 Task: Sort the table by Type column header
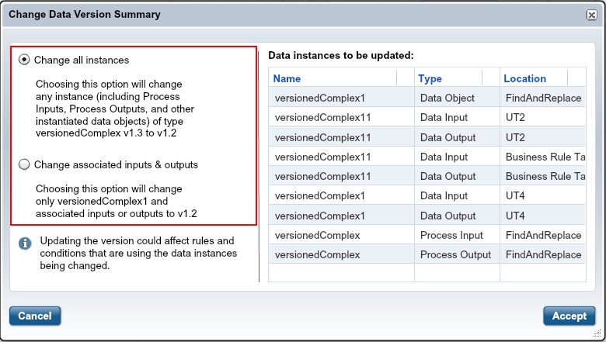coord(430,78)
